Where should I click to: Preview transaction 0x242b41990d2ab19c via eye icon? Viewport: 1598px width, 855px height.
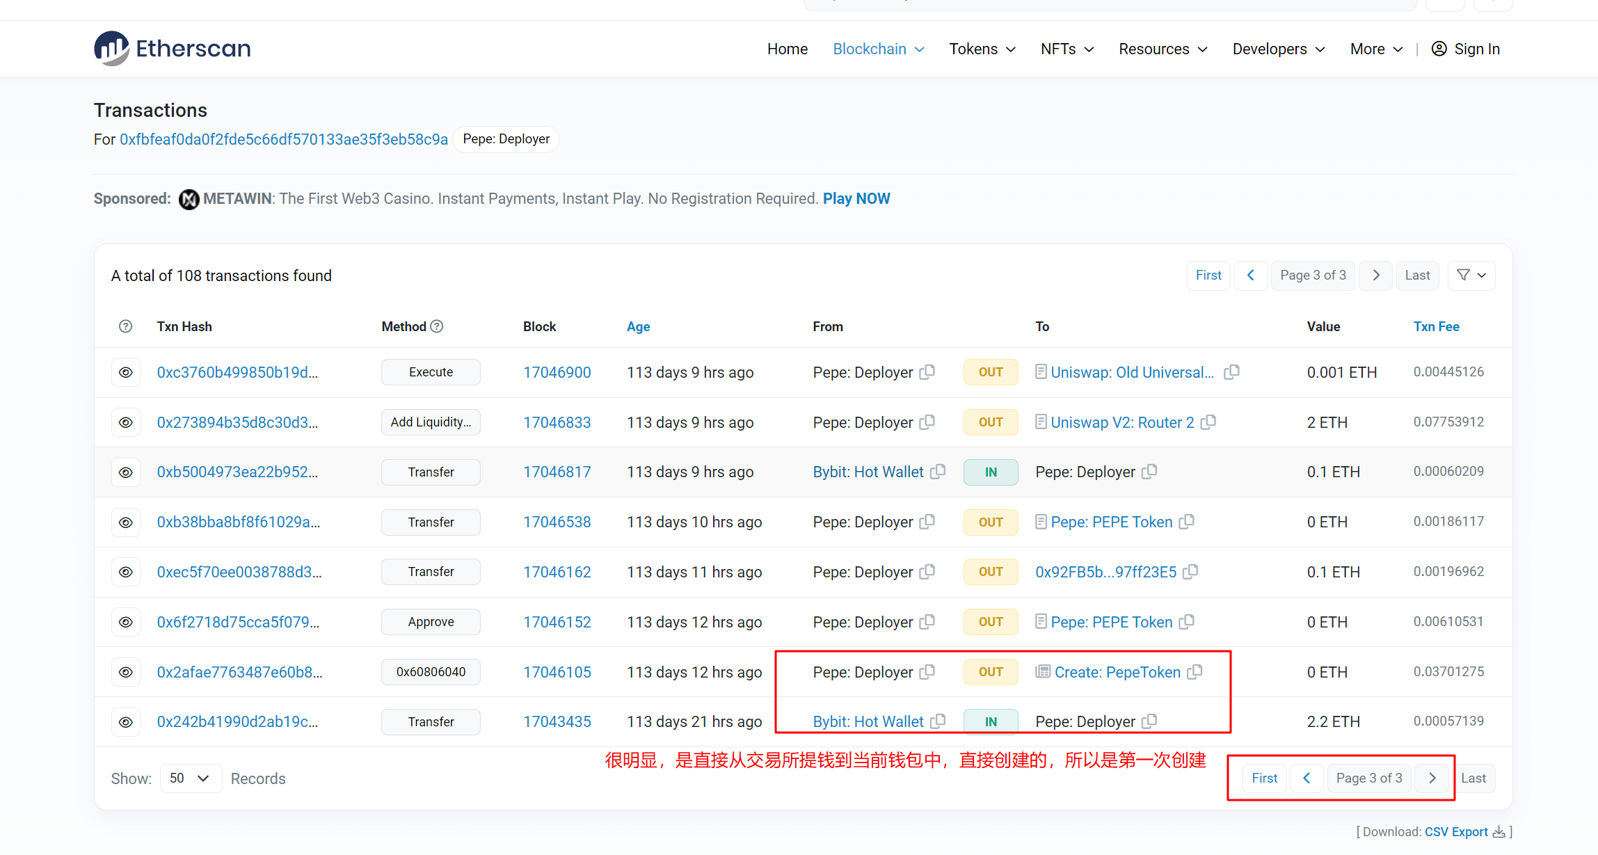point(126,722)
